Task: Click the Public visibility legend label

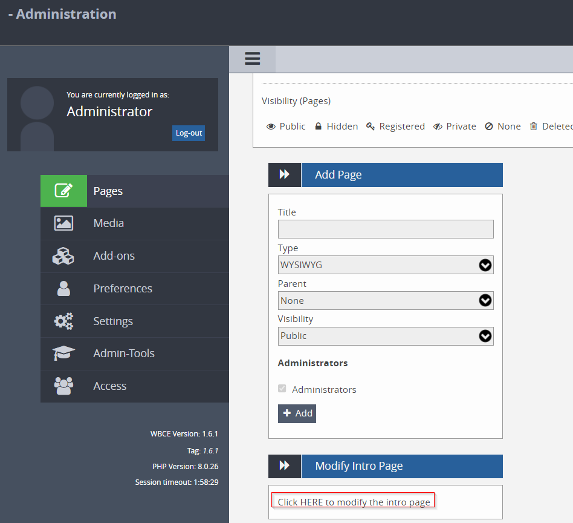Action: [x=293, y=127]
